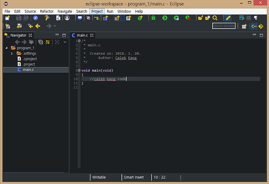Click the New wizard toolbar icon
Screen dimensions: 269x184
pyautogui.click(x=7, y=18)
